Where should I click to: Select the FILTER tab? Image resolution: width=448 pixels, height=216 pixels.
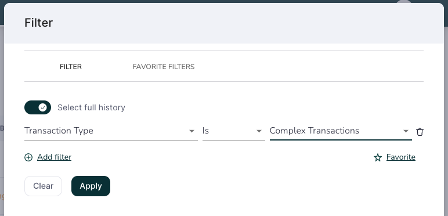pos(71,67)
